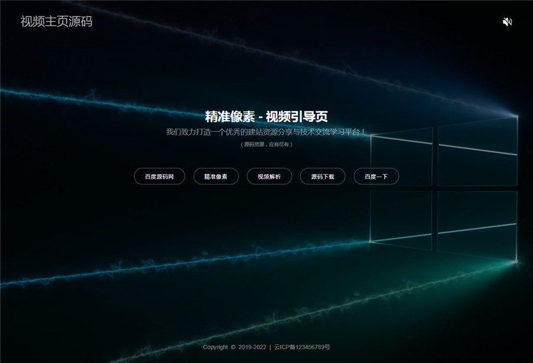Click the heading 精准像素 - 视频引导页

point(266,117)
